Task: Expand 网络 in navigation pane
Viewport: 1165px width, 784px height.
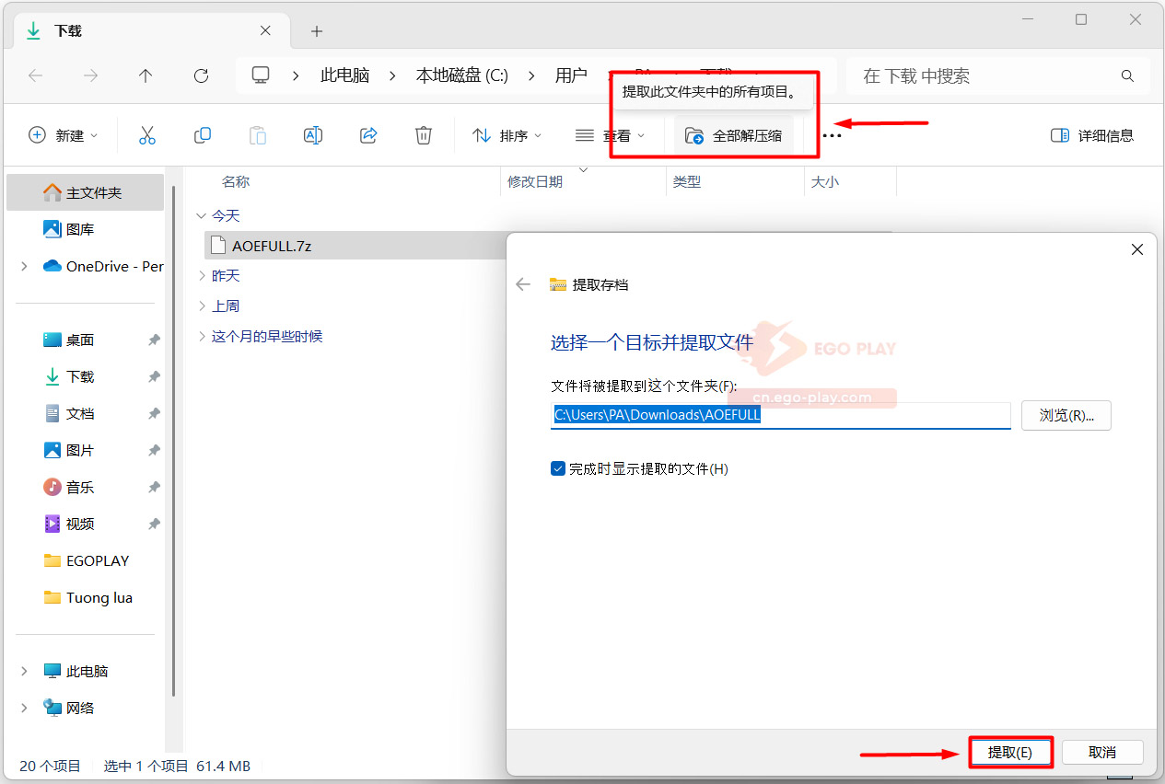Action: [24, 708]
